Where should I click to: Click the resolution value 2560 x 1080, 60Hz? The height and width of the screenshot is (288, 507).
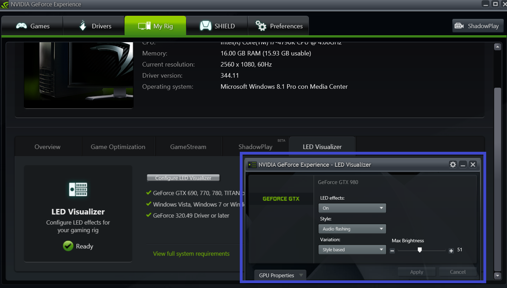coord(246,64)
